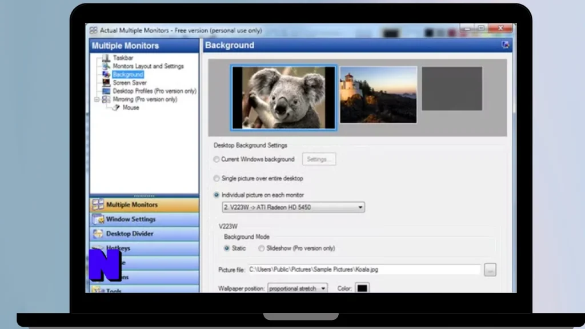The width and height of the screenshot is (585, 329).
Task: Click the Picture file path field
Action: click(364, 270)
